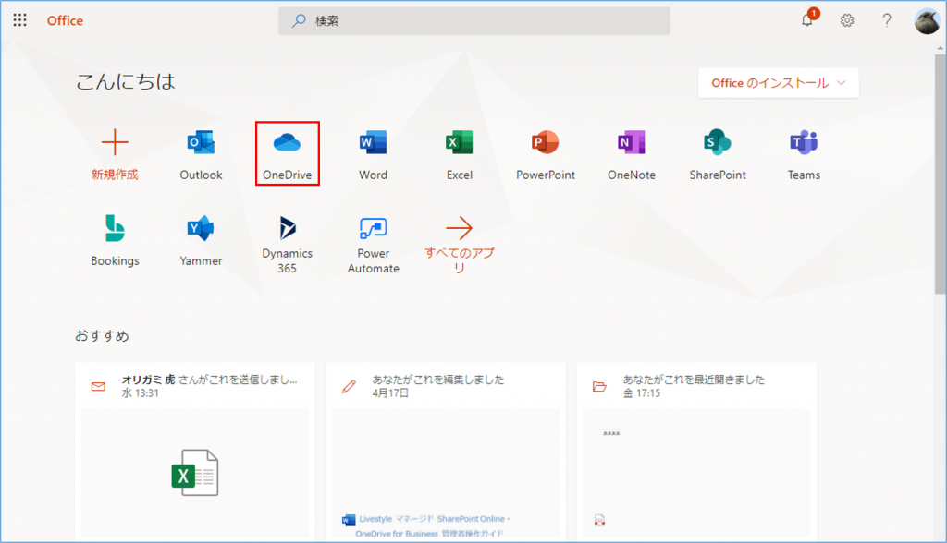Open the OneDrive app
The width and height of the screenshot is (947, 543).
coord(288,154)
